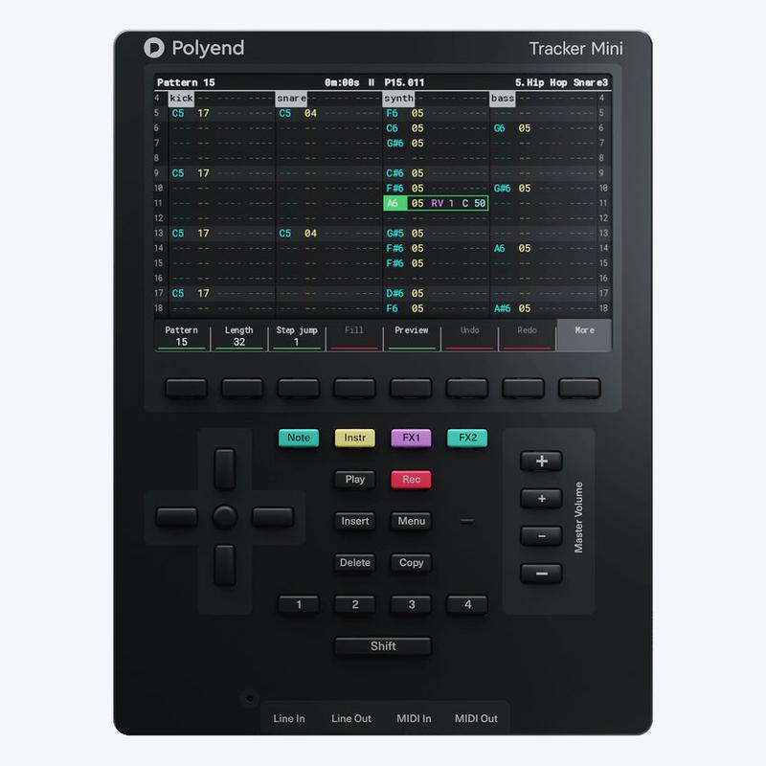Select the Length 32 option on screen
The height and width of the screenshot is (766, 766).
coord(238,335)
